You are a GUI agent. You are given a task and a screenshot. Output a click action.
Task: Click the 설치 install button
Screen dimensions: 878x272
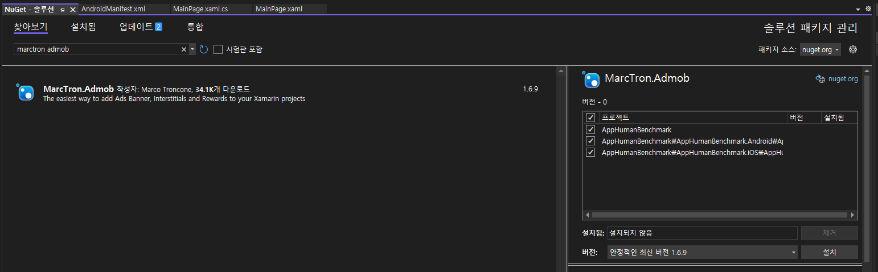click(829, 252)
